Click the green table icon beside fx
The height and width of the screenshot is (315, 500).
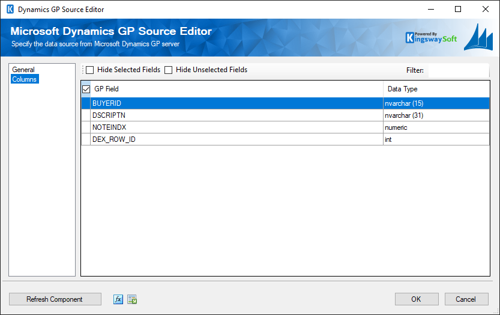click(x=132, y=299)
